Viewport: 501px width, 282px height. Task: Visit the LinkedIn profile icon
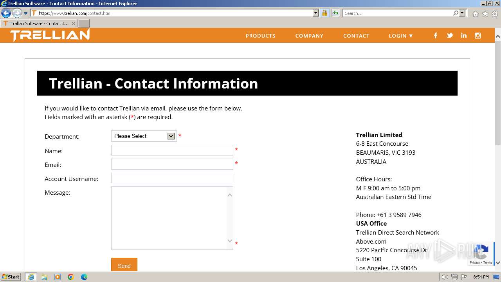point(464,36)
